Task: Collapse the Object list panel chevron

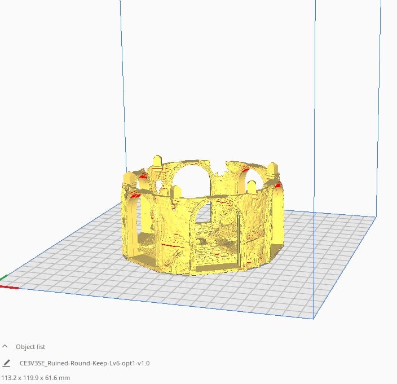Action: tap(6, 347)
